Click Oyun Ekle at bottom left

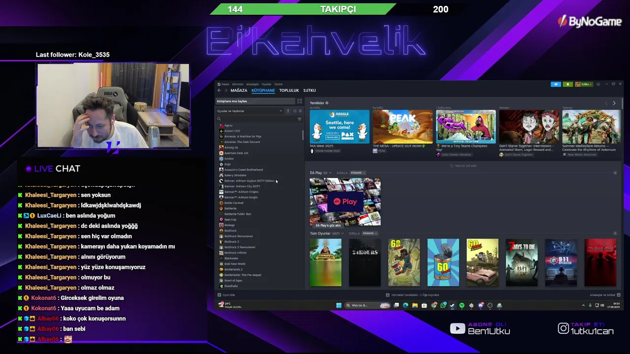click(x=226, y=295)
